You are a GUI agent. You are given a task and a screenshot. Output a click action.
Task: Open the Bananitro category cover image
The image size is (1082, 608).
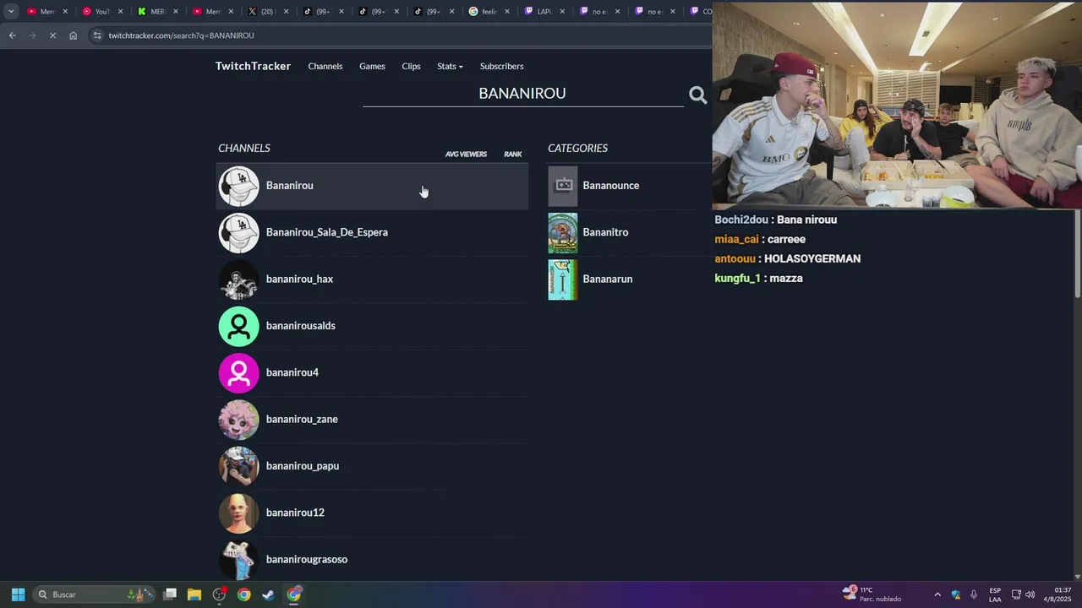[x=563, y=232]
